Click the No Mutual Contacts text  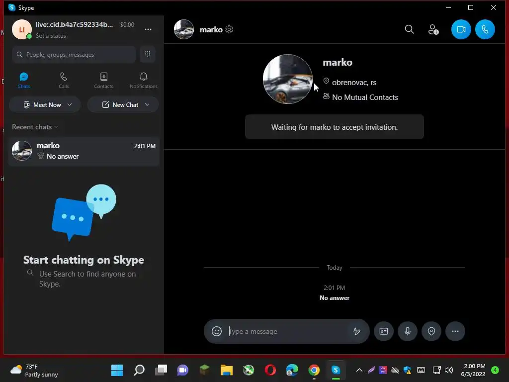point(365,97)
